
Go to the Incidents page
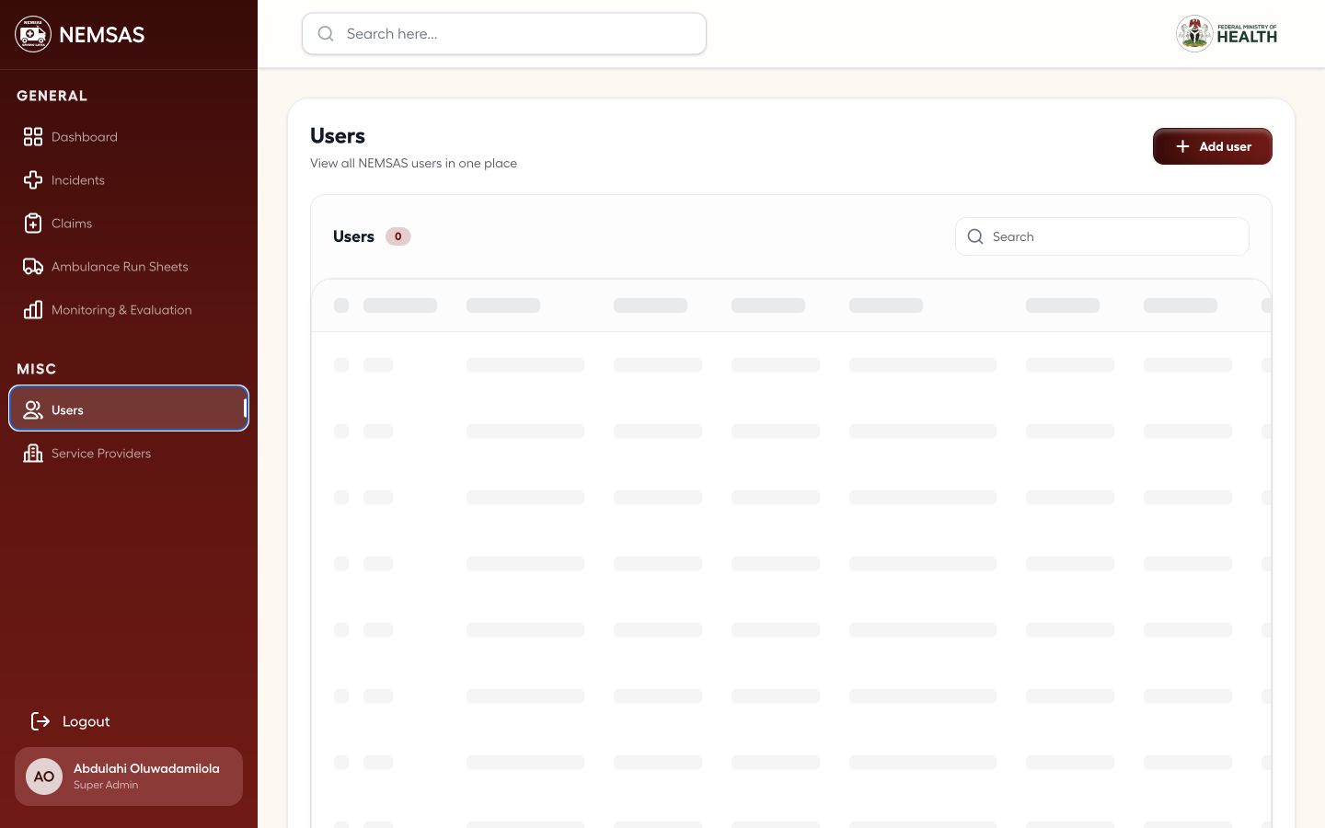[129, 180]
